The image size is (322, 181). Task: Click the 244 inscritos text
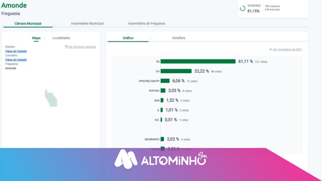click(x=272, y=10)
